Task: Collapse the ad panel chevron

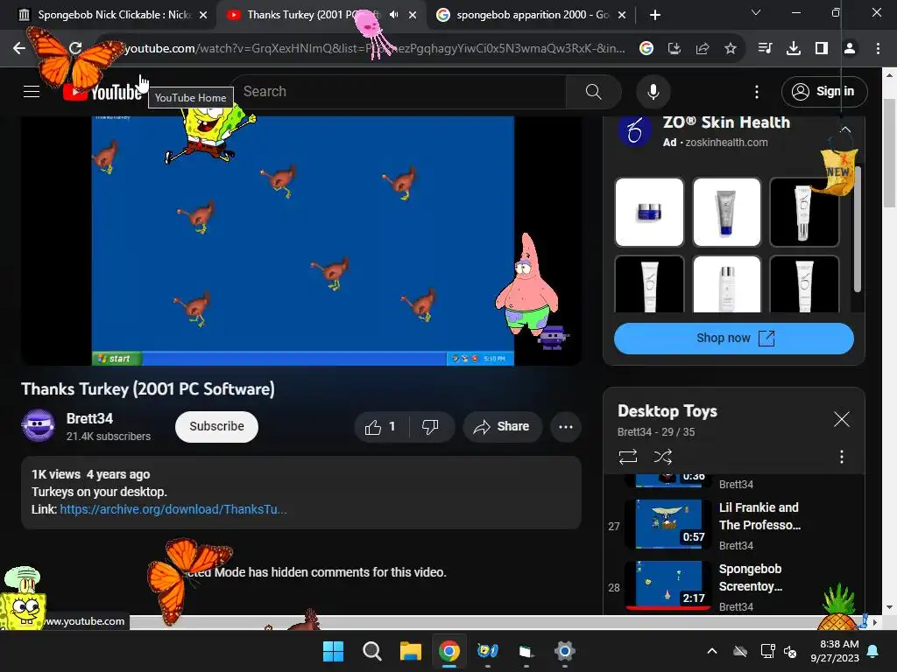Action: click(x=845, y=129)
